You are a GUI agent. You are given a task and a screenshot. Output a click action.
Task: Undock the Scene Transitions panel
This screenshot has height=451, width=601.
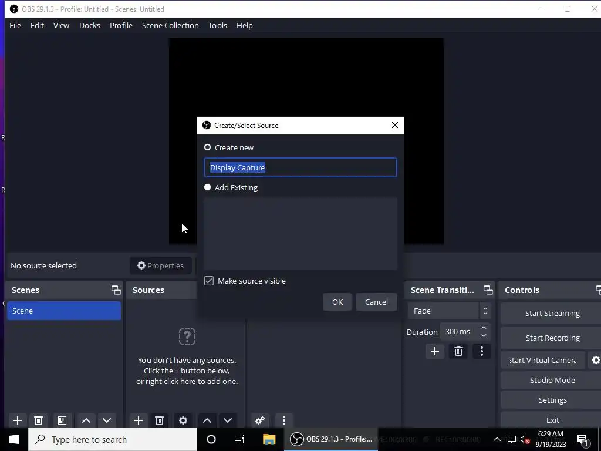click(488, 290)
